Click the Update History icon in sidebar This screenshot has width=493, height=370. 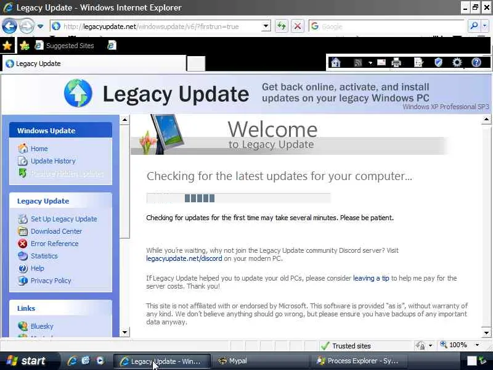23,161
